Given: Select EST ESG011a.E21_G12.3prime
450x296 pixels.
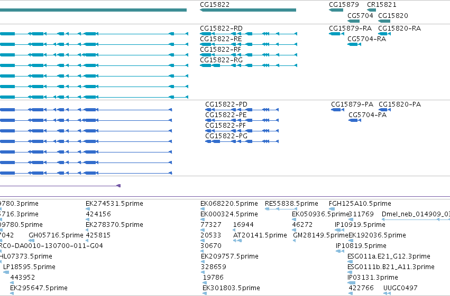Looking at the screenshot, I should (389, 256).
